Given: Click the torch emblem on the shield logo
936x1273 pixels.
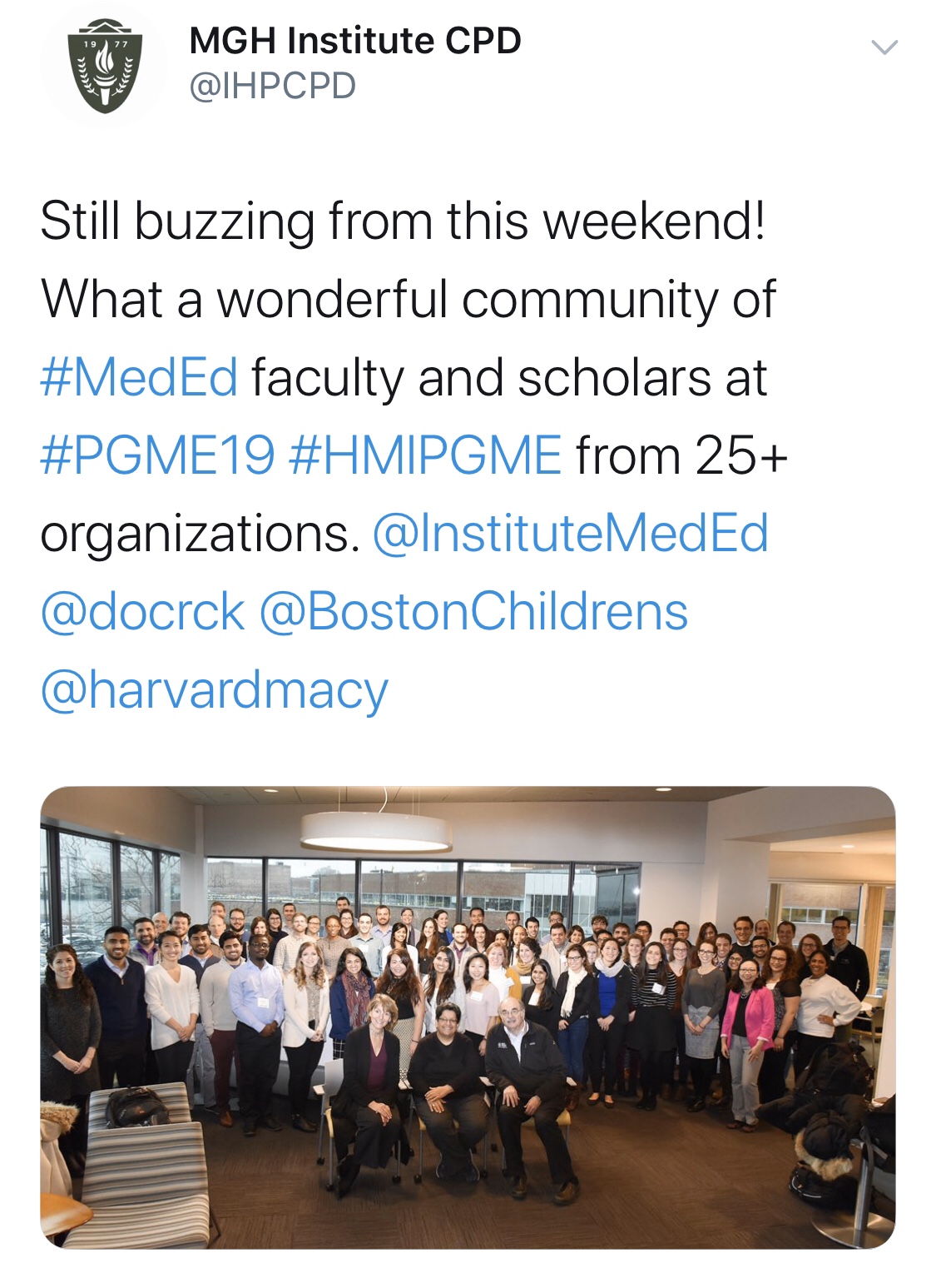Looking at the screenshot, I should coord(103,63).
